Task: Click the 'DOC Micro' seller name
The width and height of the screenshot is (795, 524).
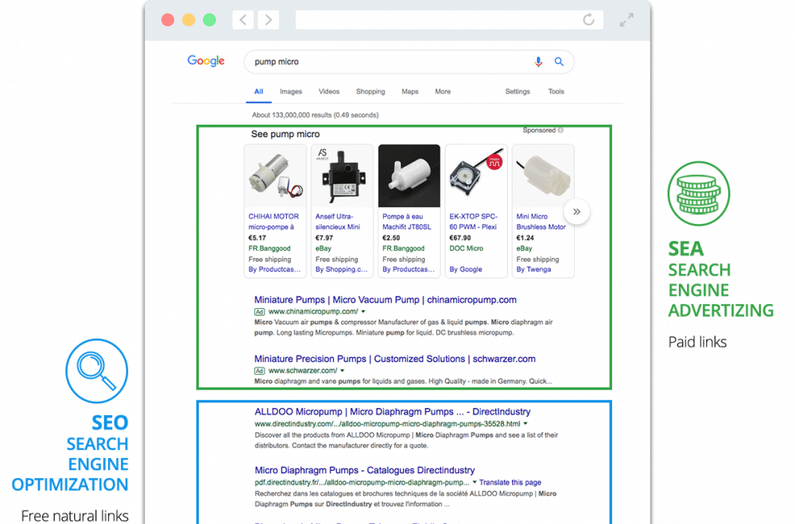Action: pyautogui.click(x=467, y=249)
